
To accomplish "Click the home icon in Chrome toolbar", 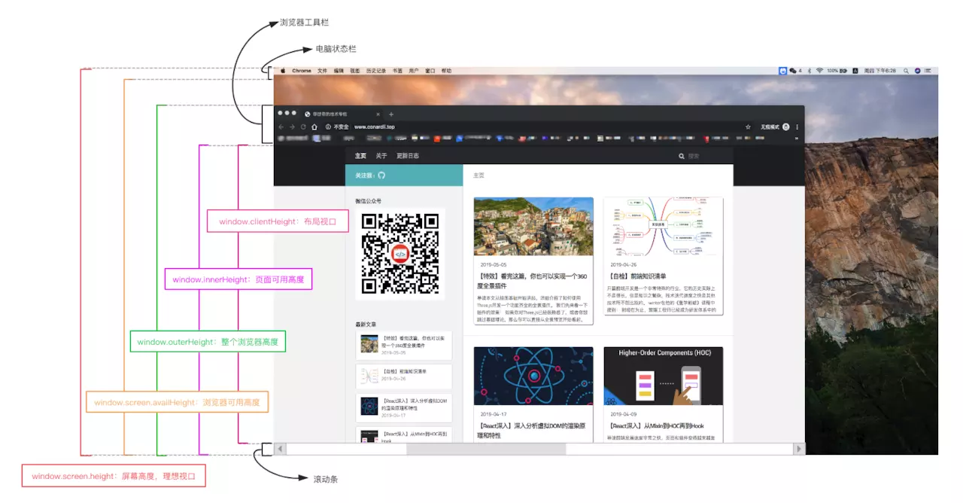I will (x=314, y=127).
